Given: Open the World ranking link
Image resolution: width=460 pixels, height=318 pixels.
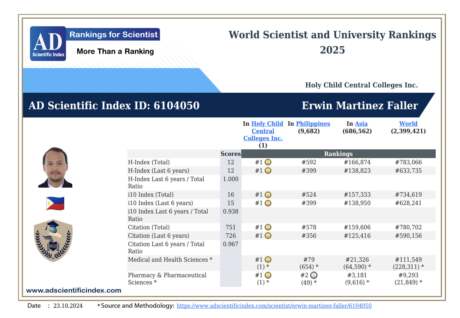Looking at the screenshot, I should coord(408,124).
